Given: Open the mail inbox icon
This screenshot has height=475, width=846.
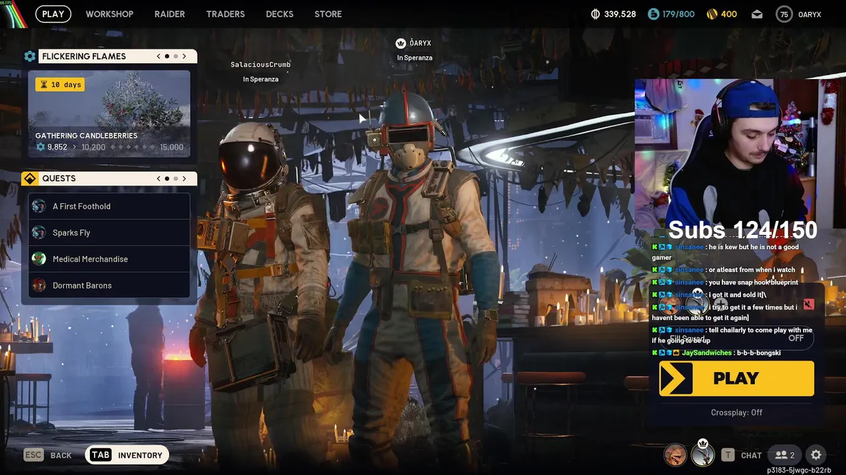Looking at the screenshot, I should tap(757, 14).
